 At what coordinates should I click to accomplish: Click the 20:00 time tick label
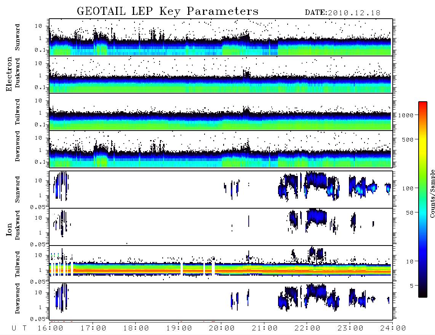[x=222, y=329]
